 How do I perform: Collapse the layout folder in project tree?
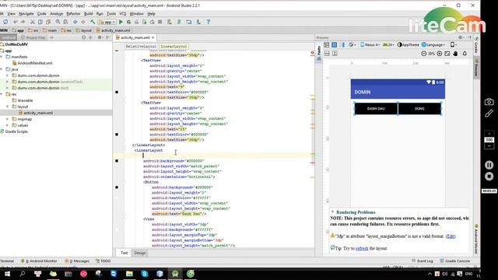(7, 107)
